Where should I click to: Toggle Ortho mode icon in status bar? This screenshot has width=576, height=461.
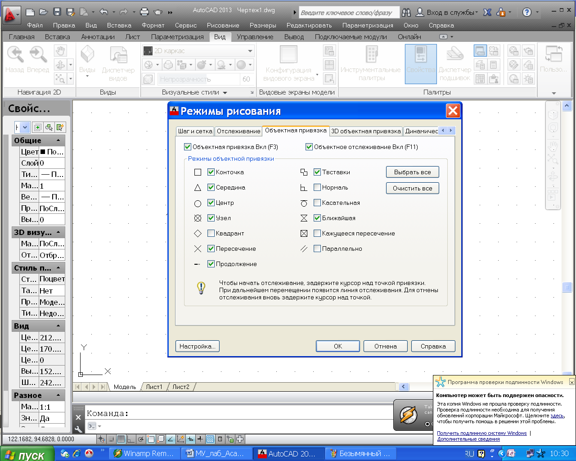(x=131, y=439)
